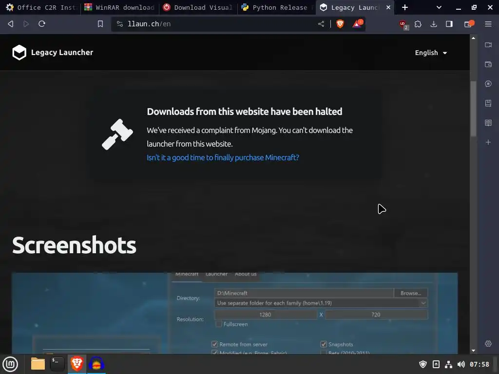Close the Legacy Launcher tab
This screenshot has height=374, width=499.
click(388, 7)
